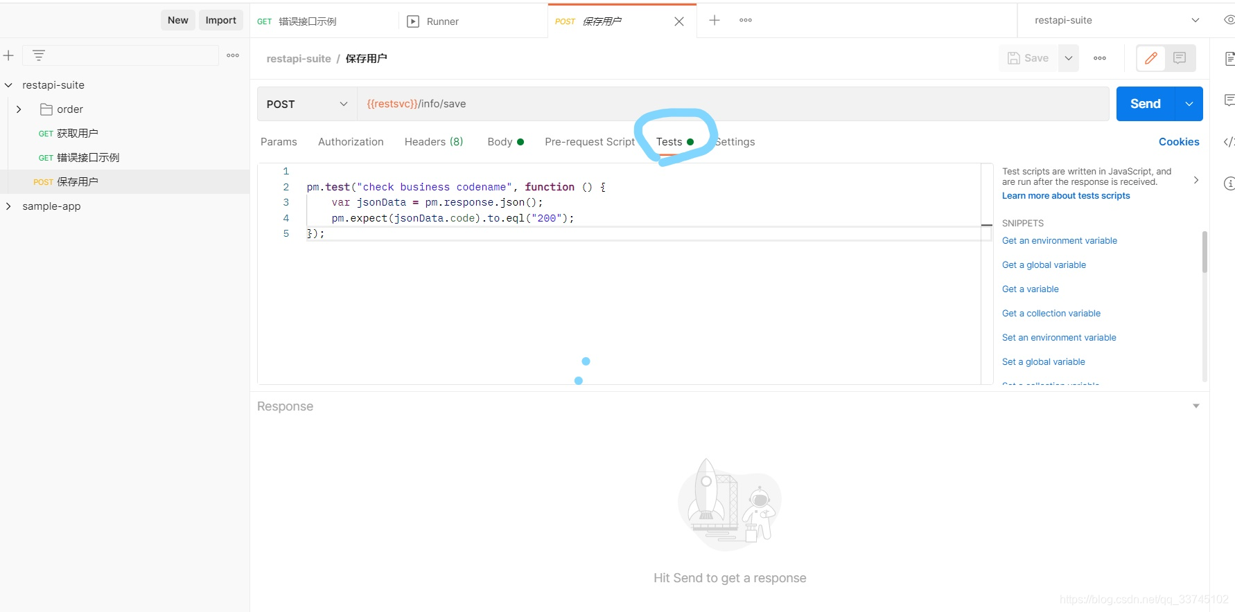Image resolution: width=1235 pixels, height=612 pixels.
Task: Open request info icon in right sidebar
Action: pyautogui.click(x=1229, y=183)
